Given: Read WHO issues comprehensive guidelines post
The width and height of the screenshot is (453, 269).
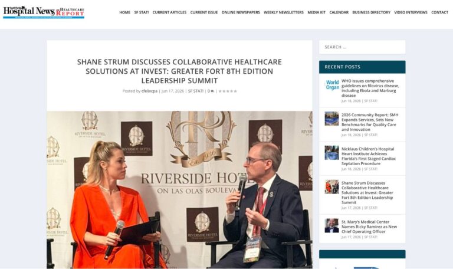Looking at the screenshot, I should tap(370, 88).
